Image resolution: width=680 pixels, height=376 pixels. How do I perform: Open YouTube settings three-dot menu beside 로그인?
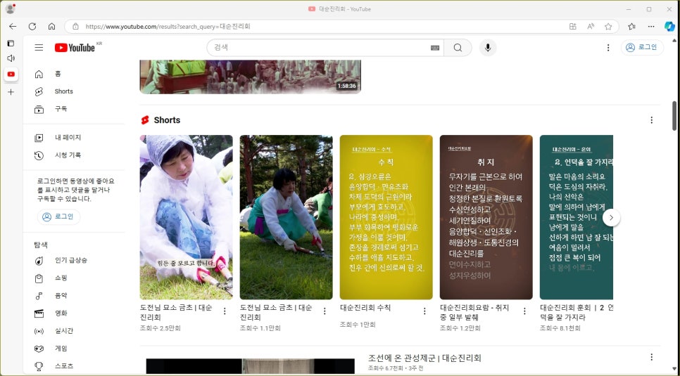608,48
